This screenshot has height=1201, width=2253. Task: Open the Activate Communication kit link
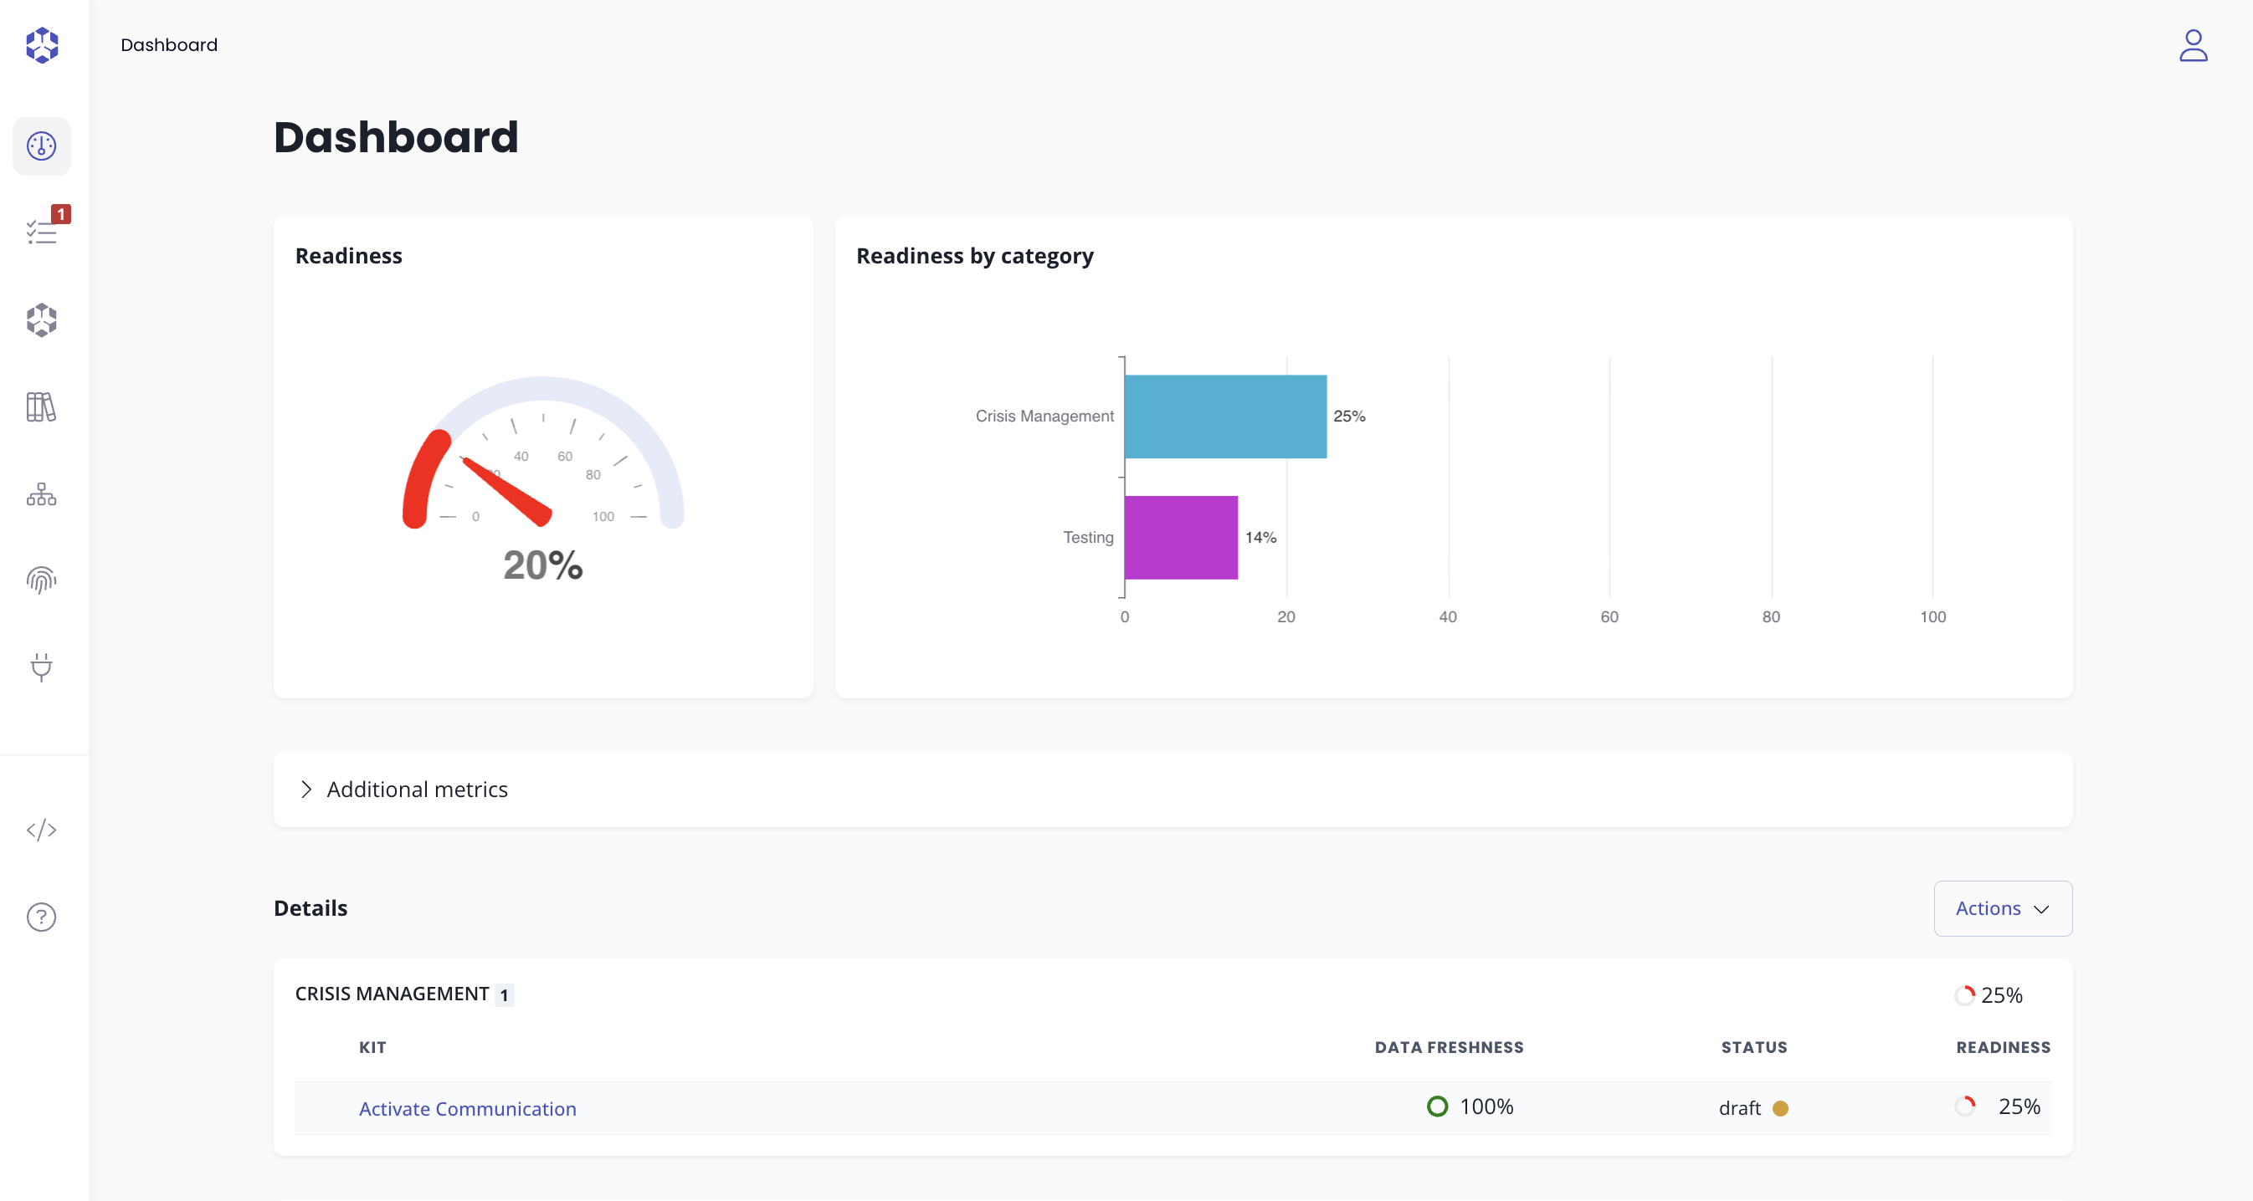tap(467, 1108)
